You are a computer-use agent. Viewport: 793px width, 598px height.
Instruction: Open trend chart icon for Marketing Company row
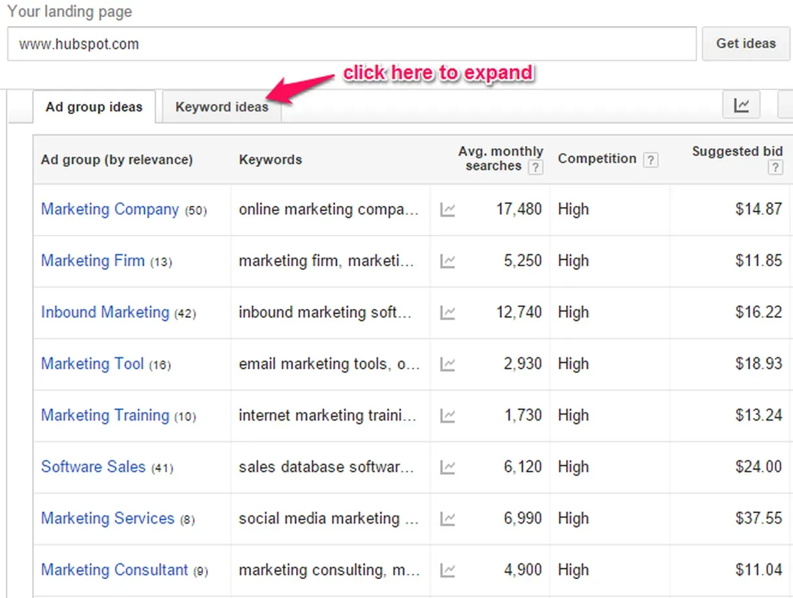tap(447, 209)
